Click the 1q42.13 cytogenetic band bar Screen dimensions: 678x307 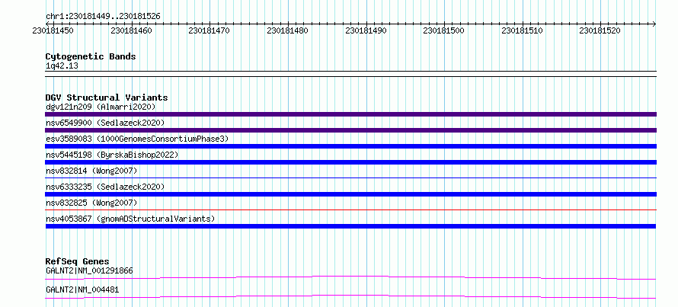pyautogui.click(x=350, y=73)
